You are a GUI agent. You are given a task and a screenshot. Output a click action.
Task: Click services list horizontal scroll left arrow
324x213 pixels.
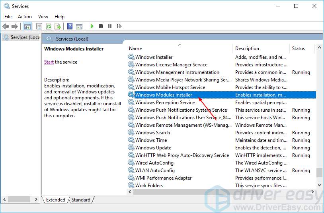(x=130, y=192)
